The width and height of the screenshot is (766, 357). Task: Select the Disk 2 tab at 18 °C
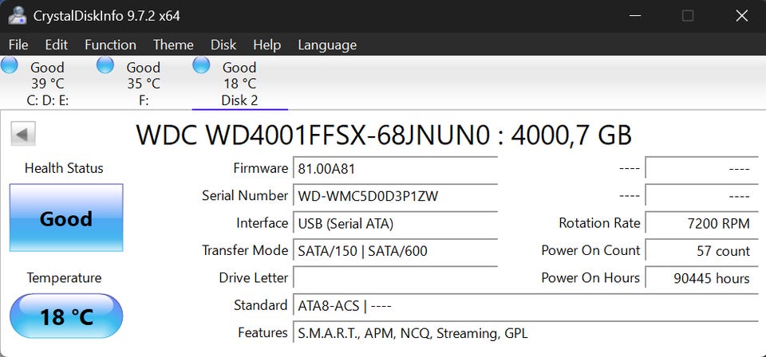(239, 84)
